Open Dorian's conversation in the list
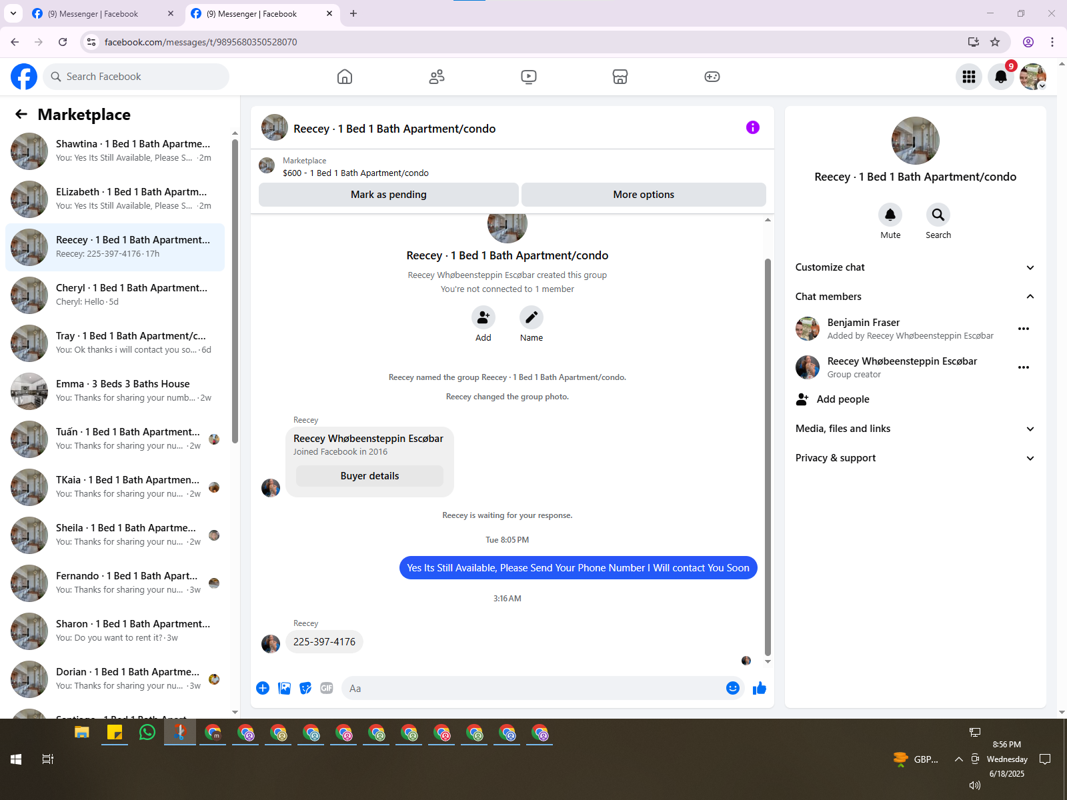 pos(115,679)
